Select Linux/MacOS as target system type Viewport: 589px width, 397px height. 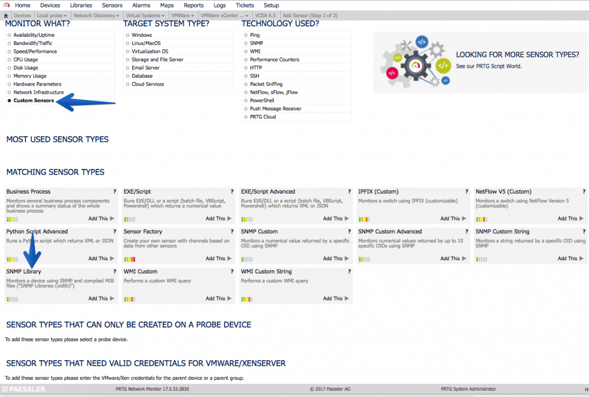tap(128, 43)
